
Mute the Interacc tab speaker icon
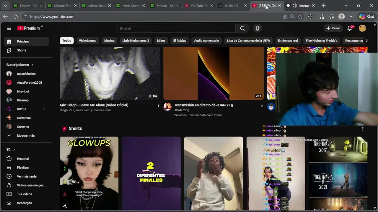tap(294, 6)
